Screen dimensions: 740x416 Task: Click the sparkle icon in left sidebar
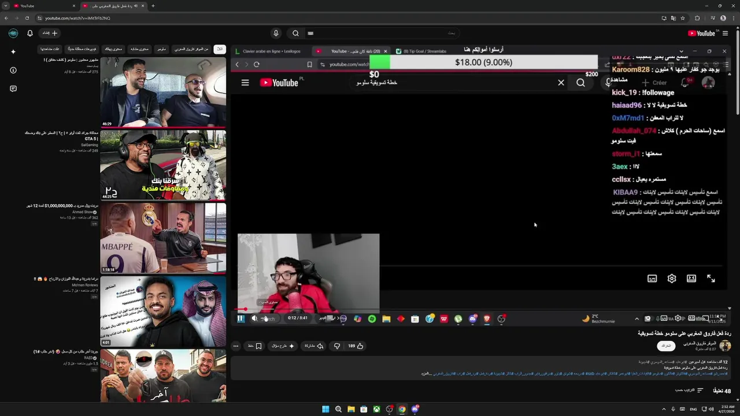pyautogui.click(x=13, y=51)
